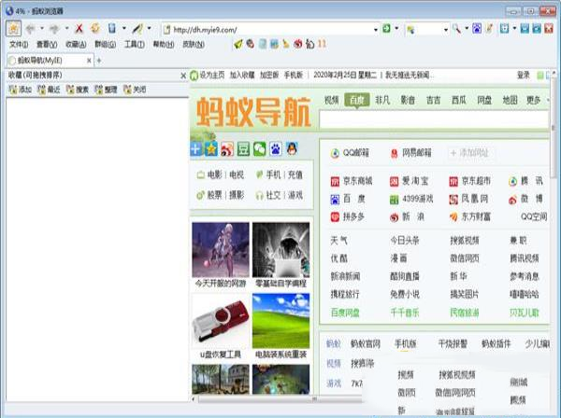
Task: Click the 搜索 favorites icon
Action: [70, 90]
